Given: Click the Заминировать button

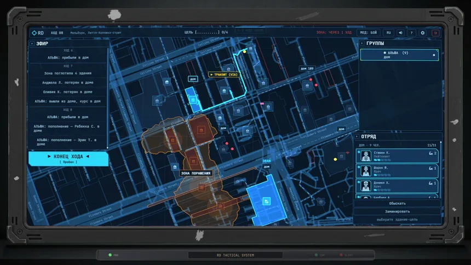Looking at the screenshot, I should 397,211.
